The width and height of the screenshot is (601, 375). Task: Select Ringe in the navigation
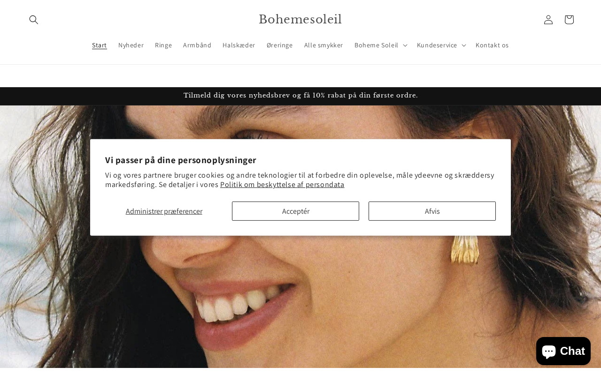[163, 45]
